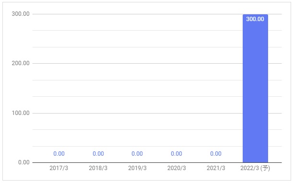
Task: Click the 300.00 data label inside bar
Action: [x=255, y=19]
